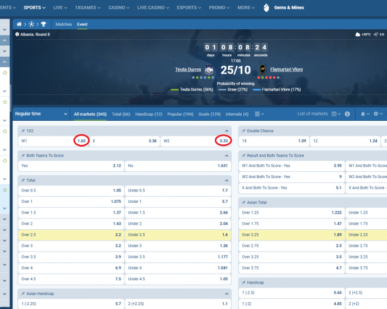Pin the Handicap market
Image resolution: width=387 pixels, height=309 pixels.
243,282
